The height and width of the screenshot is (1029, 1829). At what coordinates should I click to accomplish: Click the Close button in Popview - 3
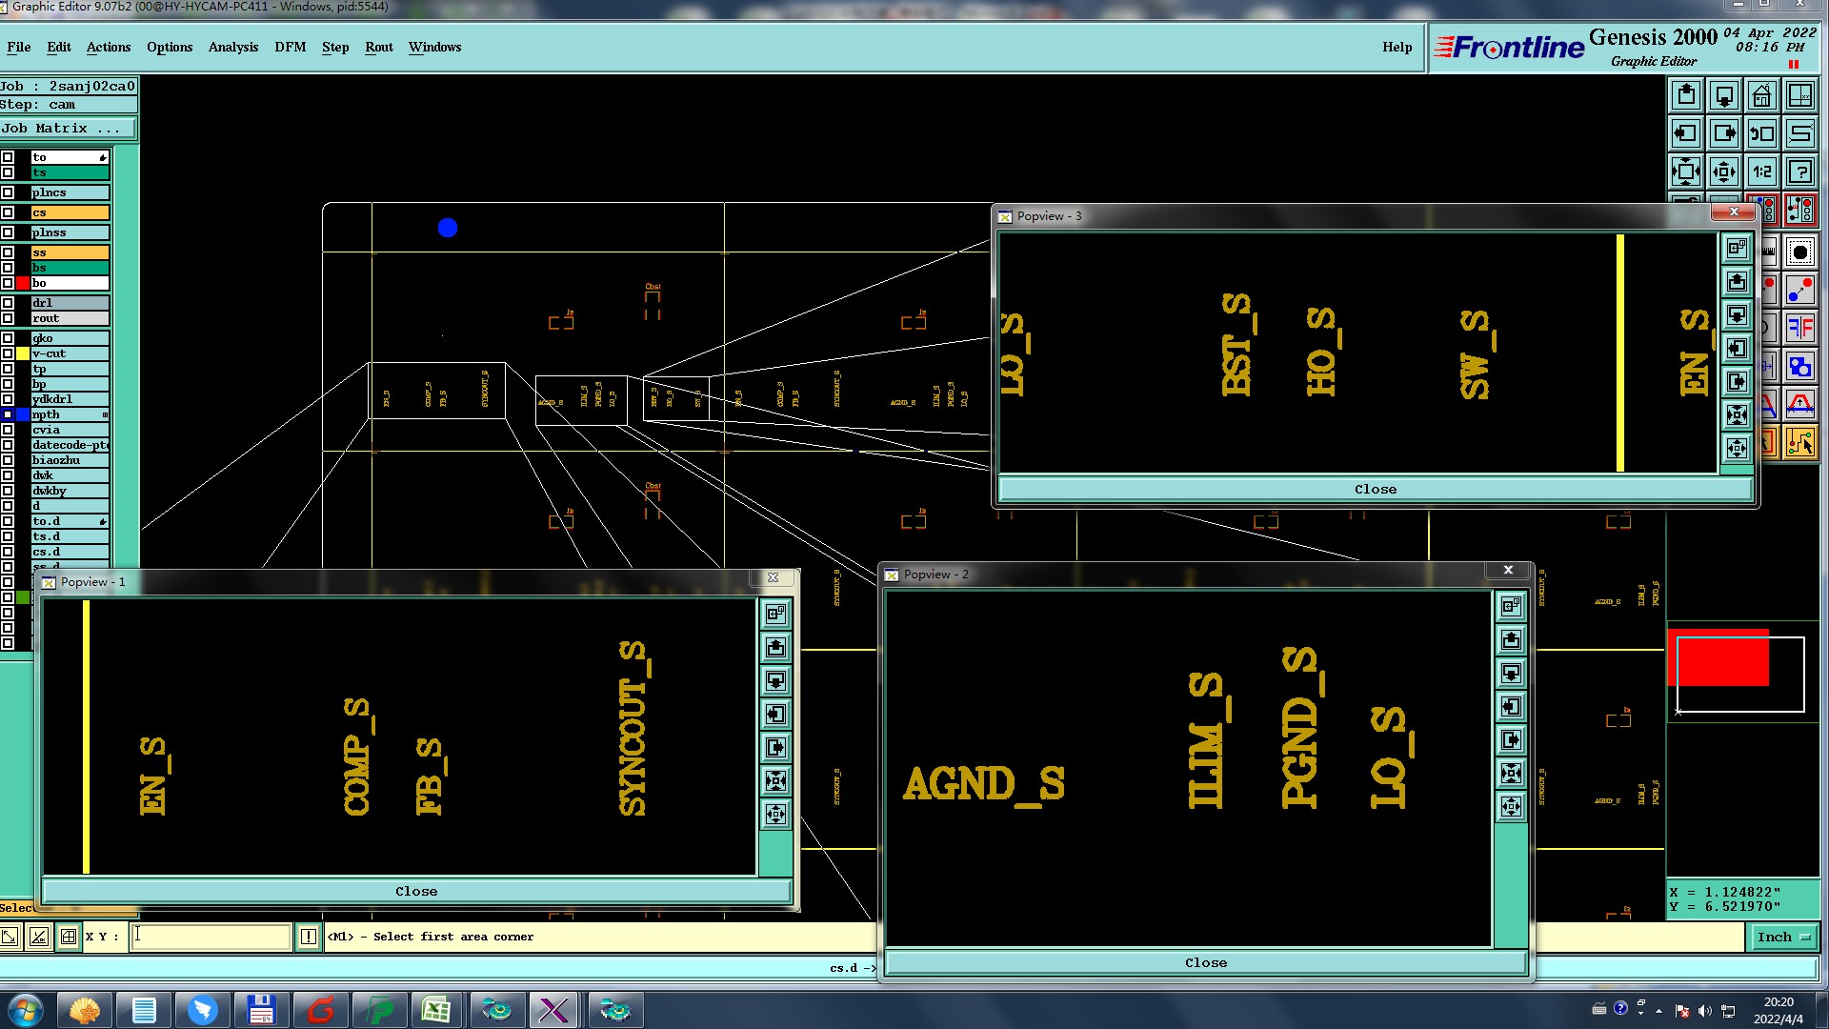point(1376,489)
